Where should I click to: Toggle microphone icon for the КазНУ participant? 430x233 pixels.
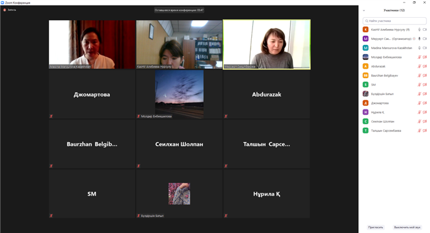pos(420,30)
